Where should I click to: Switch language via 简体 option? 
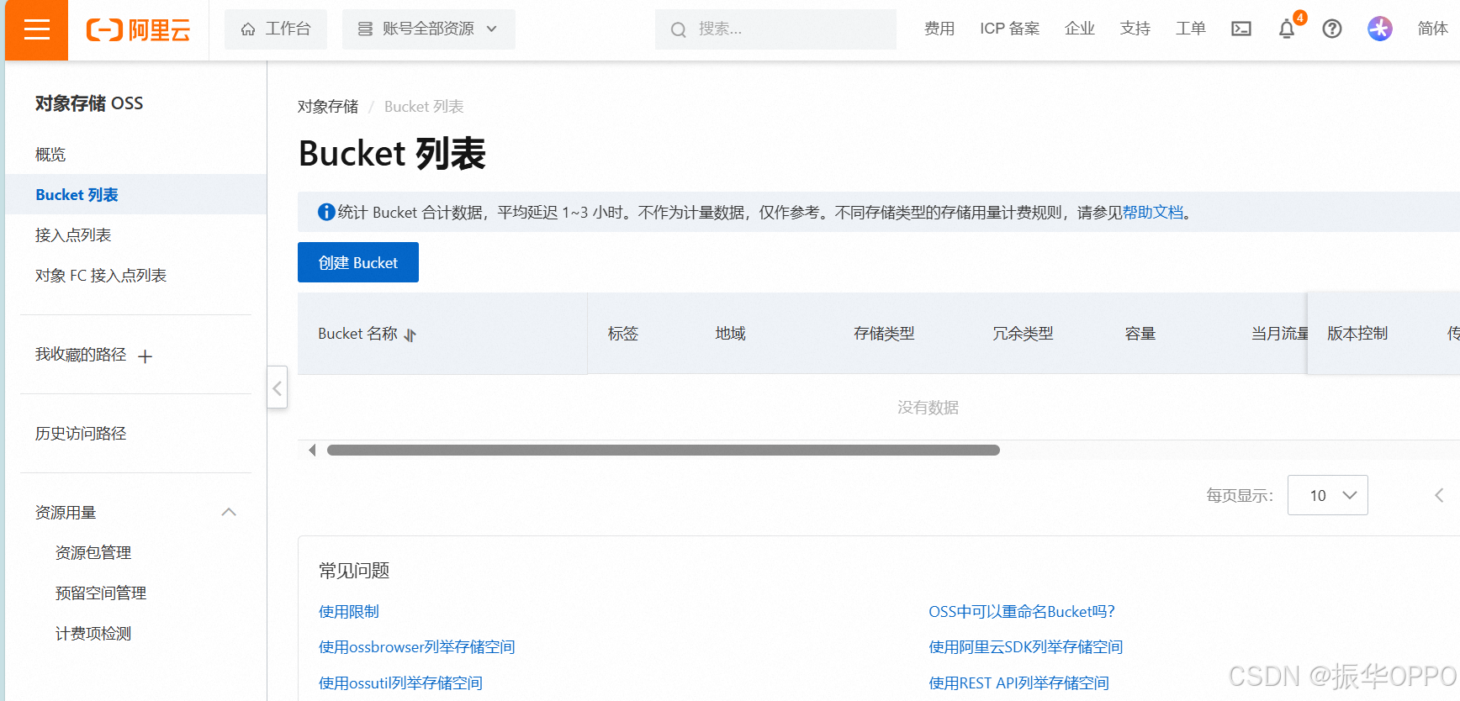(x=1433, y=29)
